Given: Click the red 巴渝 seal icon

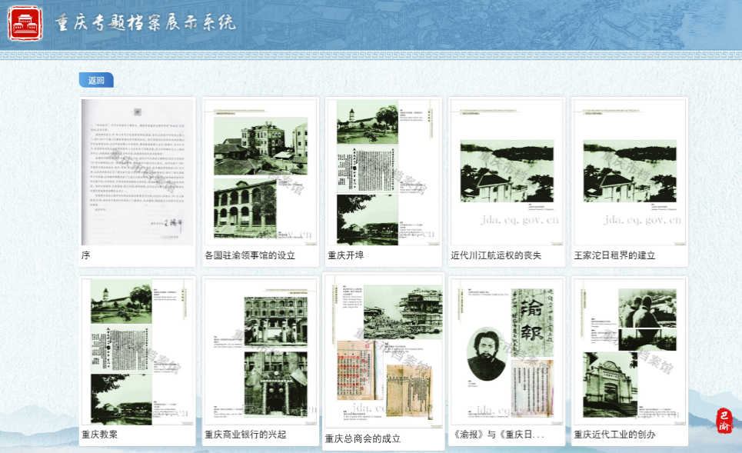Looking at the screenshot, I should click(724, 421).
